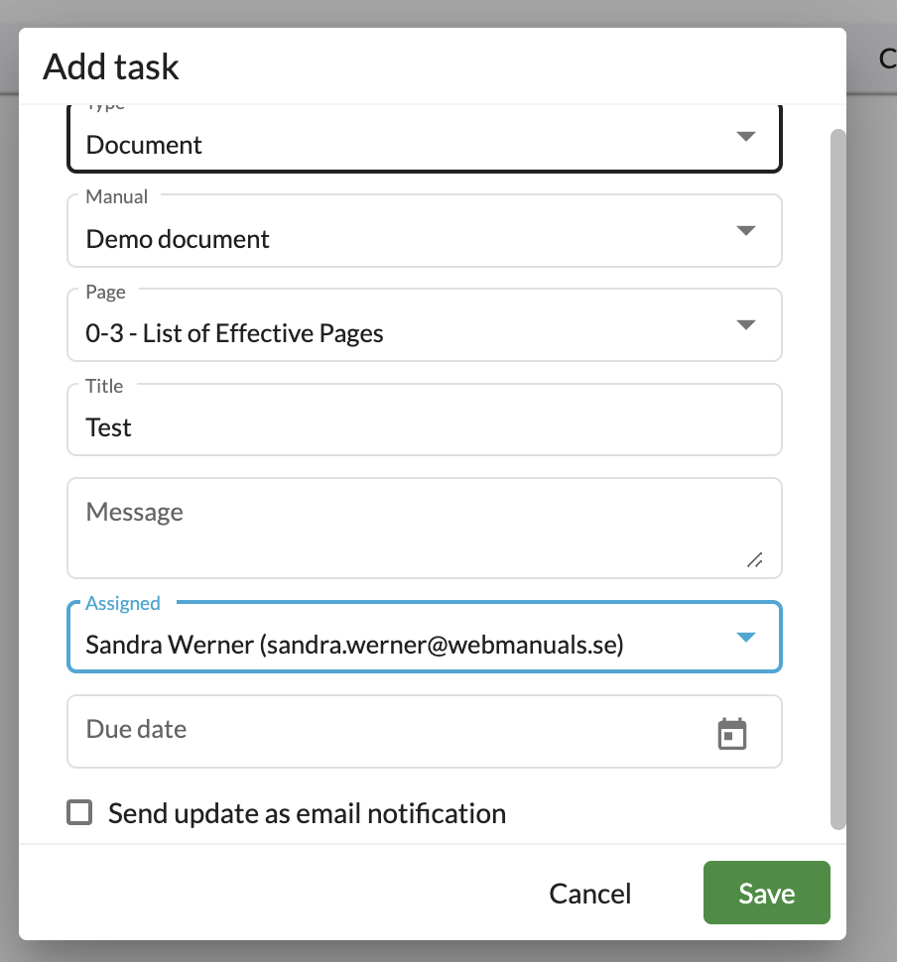Click the Add task dialog header
Viewport: 897px width, 962px height.
(x=110, y=66)
